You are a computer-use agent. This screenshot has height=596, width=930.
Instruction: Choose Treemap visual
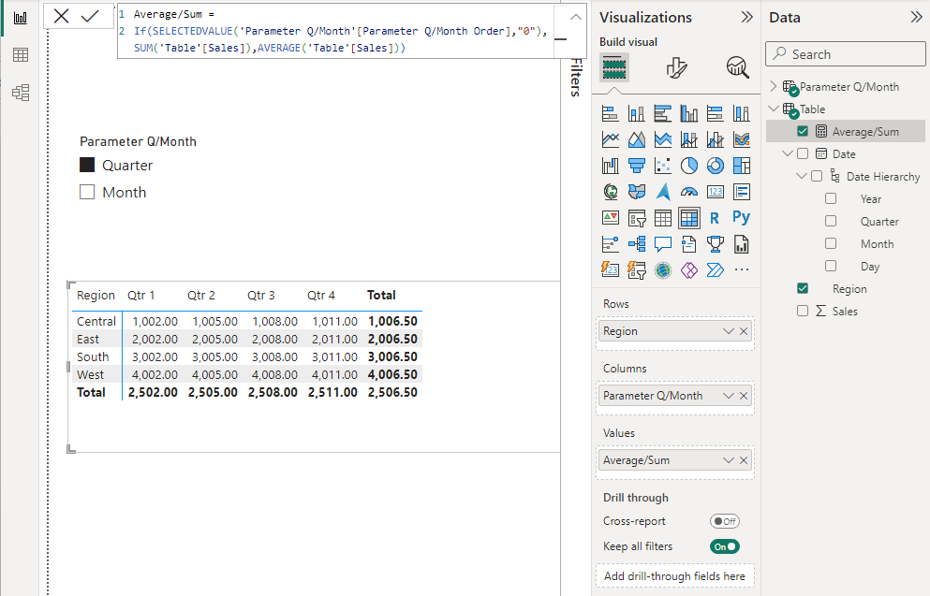click(742, 166)
